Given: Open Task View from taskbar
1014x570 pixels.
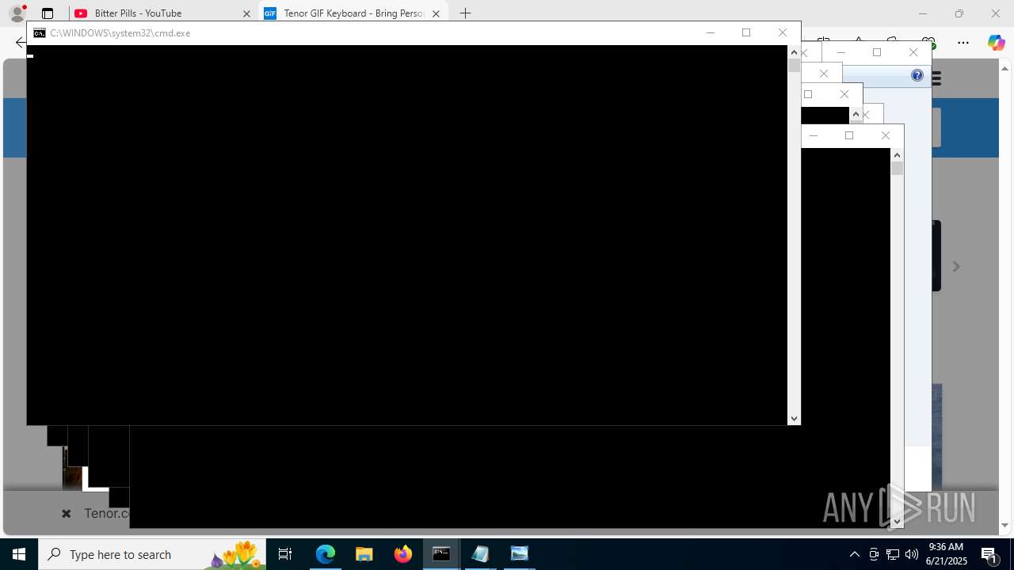Looking at the screenshot, I should (285, 554).
